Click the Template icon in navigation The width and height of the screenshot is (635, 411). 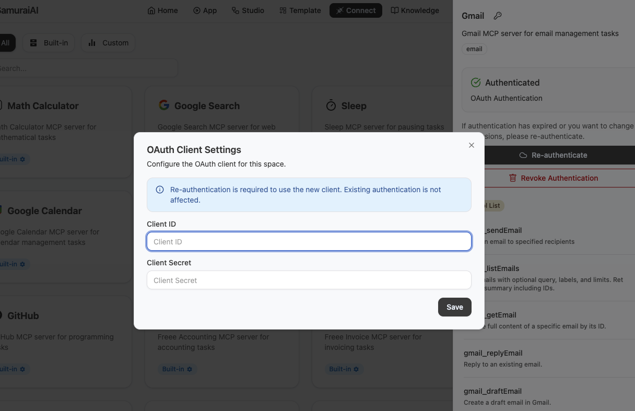[283, 10]
